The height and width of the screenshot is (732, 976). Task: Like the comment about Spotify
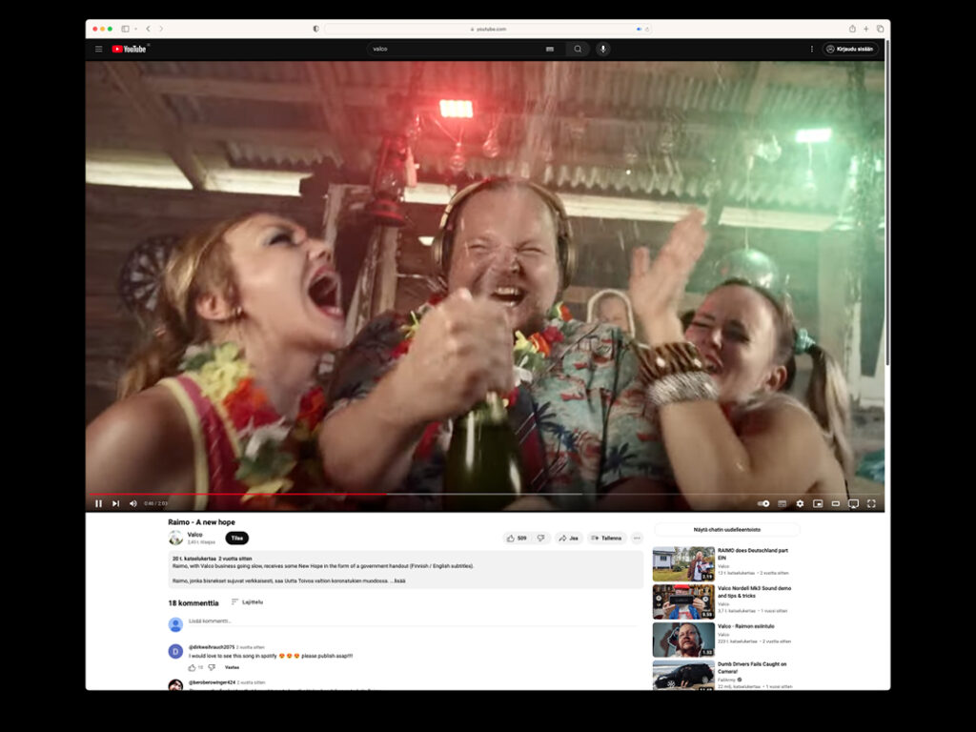pyautogui.click(x=192, y=667)
